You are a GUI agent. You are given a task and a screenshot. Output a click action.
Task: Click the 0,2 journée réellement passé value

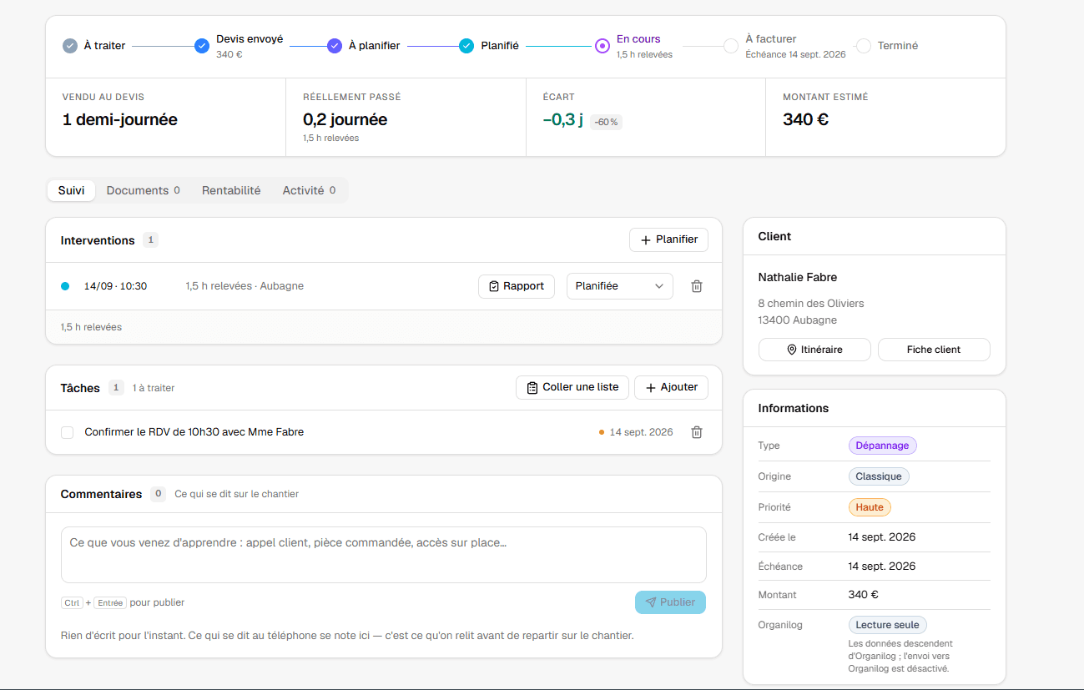coord(345,119)
